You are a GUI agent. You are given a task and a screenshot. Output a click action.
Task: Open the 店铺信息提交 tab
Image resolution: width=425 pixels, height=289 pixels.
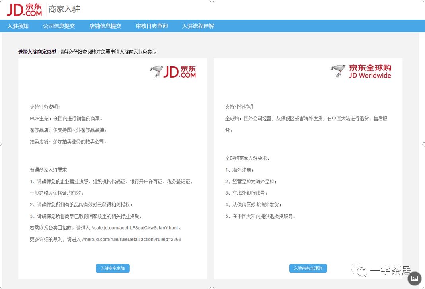click(105, 26)
